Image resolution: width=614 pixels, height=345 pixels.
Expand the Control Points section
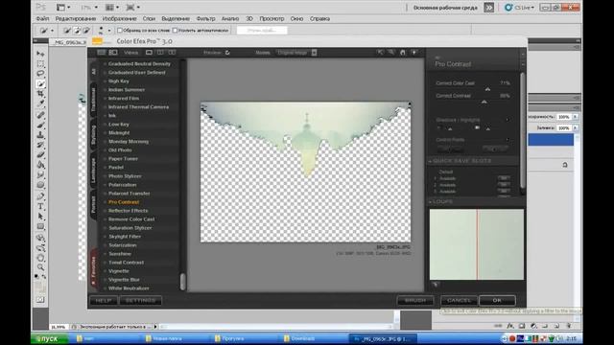[508, 140]
